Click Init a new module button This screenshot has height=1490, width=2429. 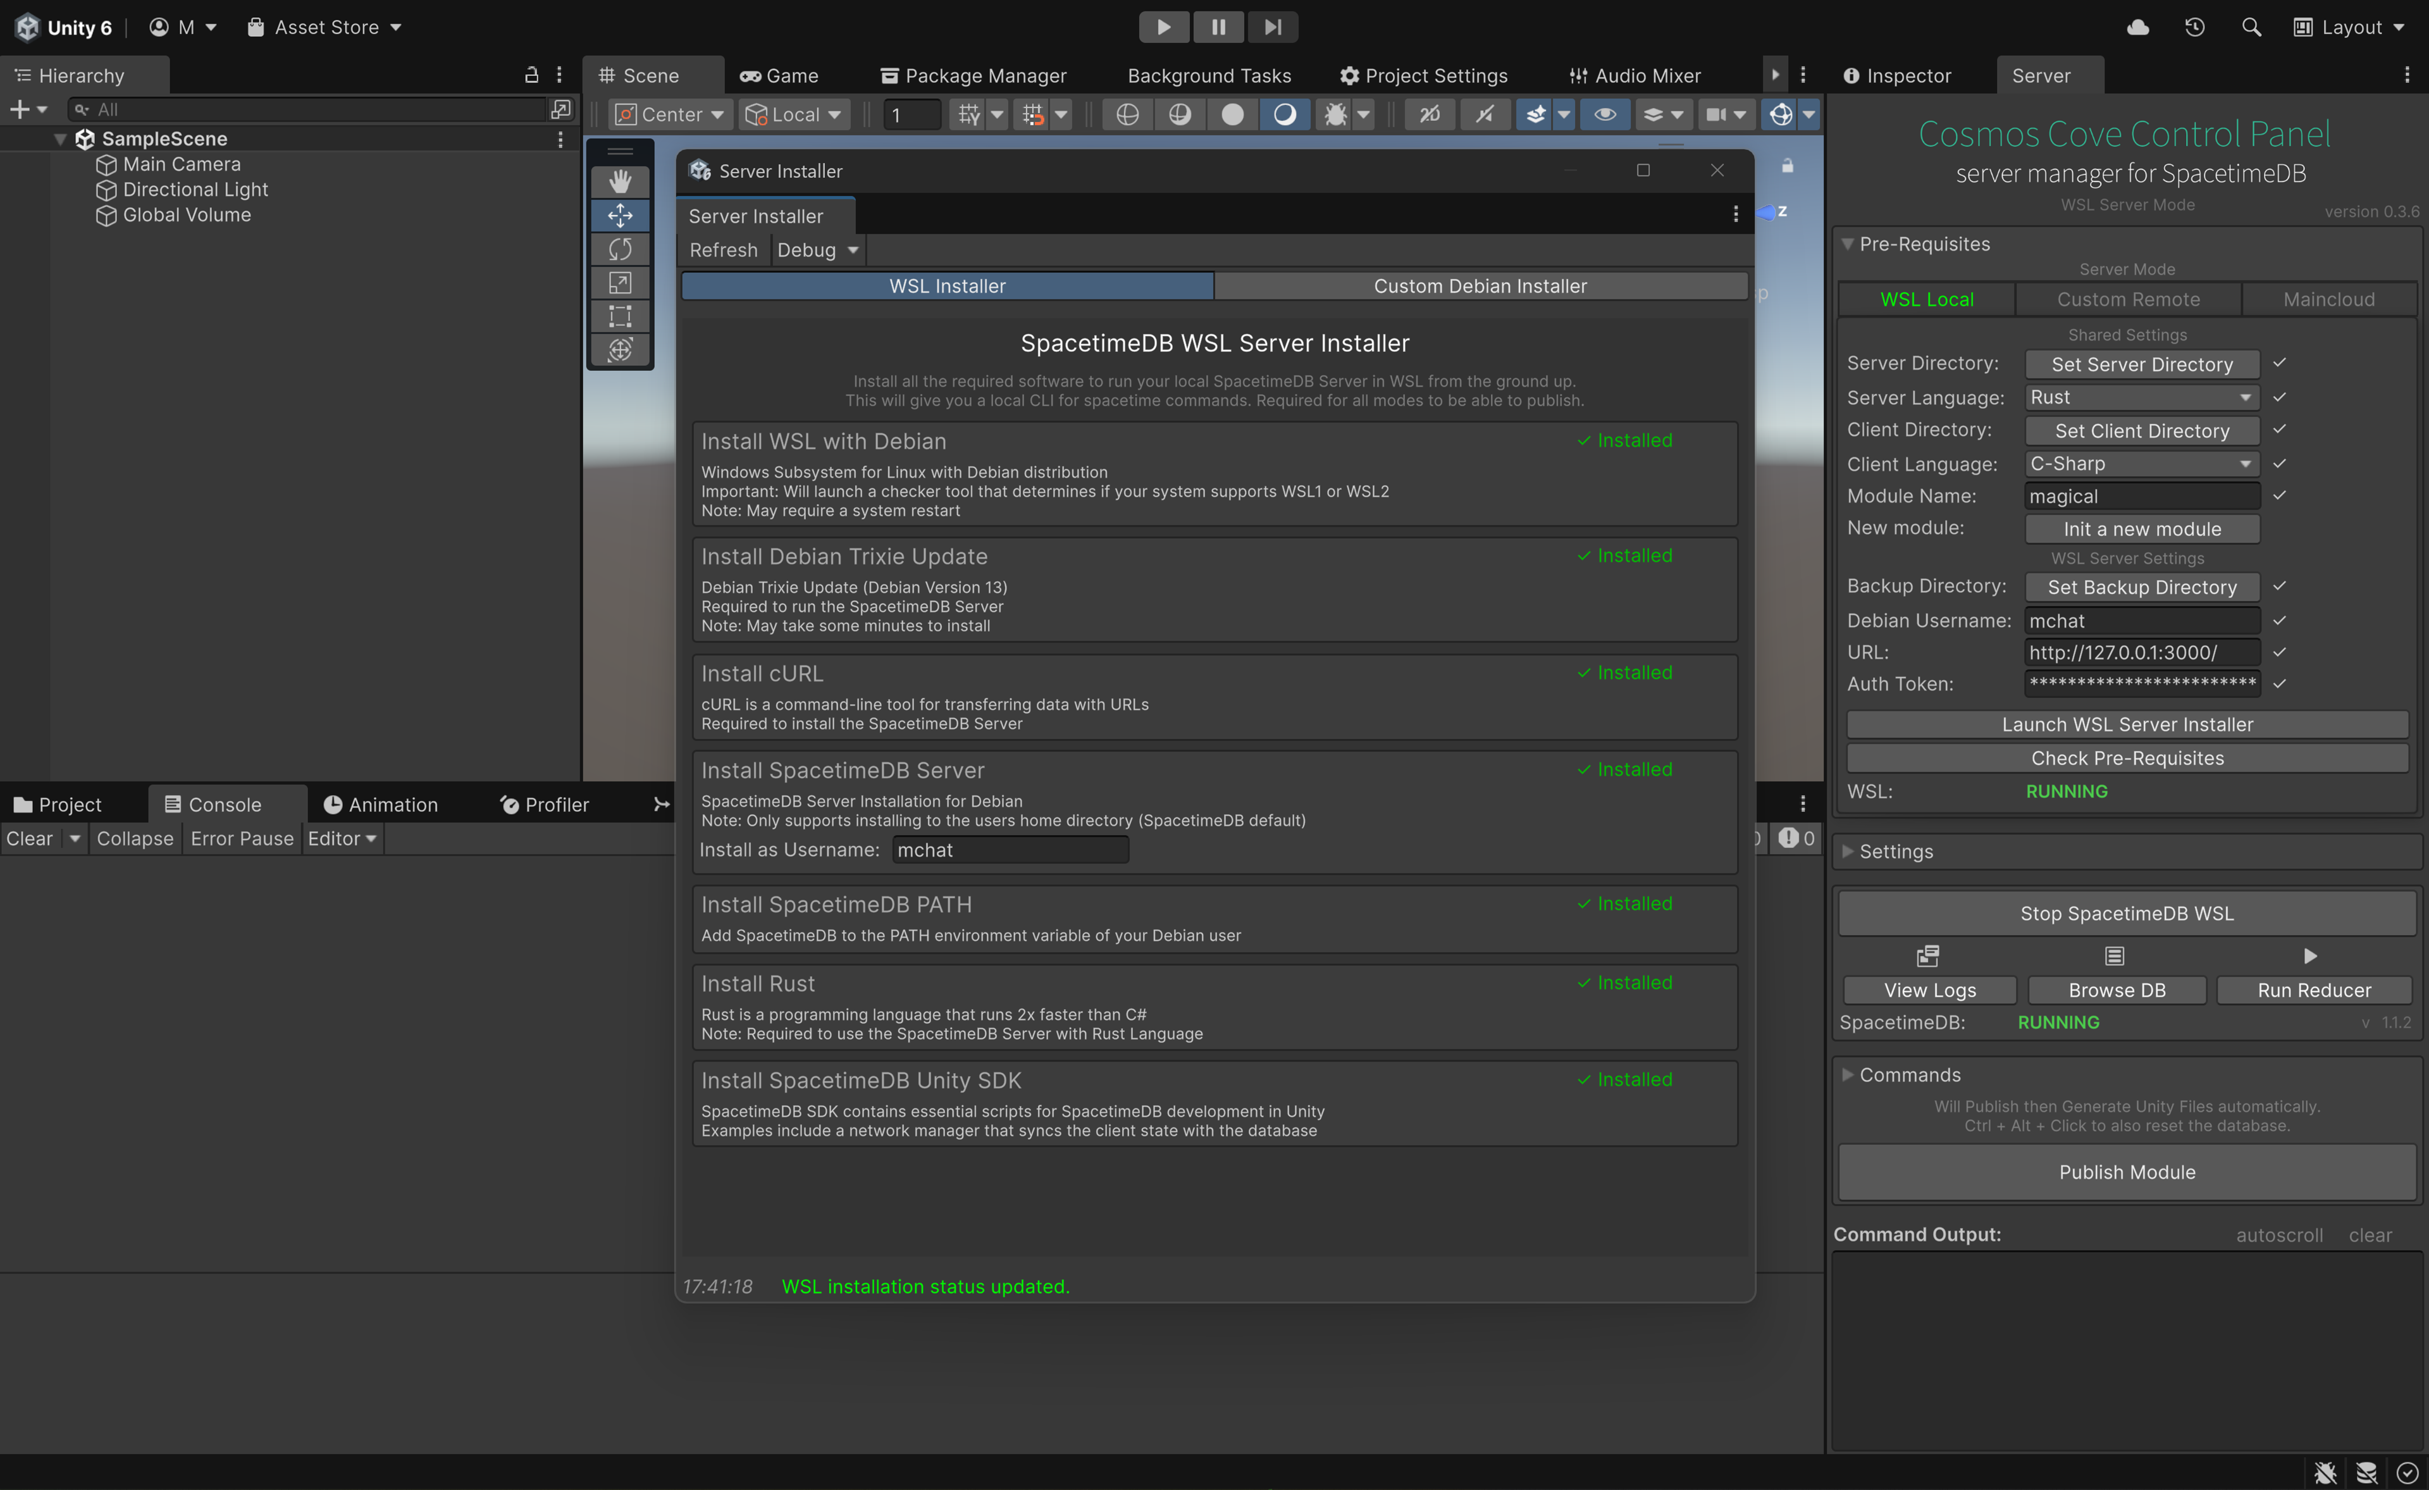click(x=2142, y=528)
